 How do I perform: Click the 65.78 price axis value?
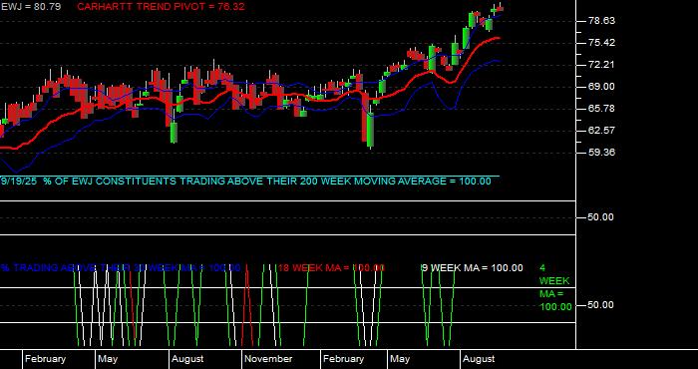[x=602, y=109]
